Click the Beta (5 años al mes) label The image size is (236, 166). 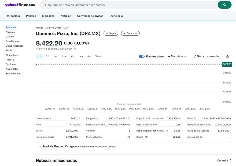click(x=147, y=125)
